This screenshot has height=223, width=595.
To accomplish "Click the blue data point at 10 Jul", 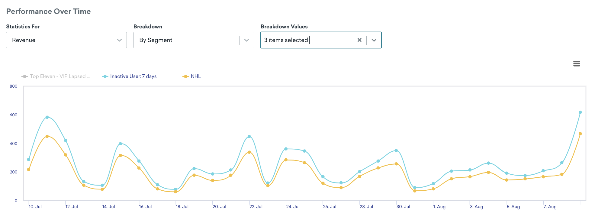I will 29,160.
